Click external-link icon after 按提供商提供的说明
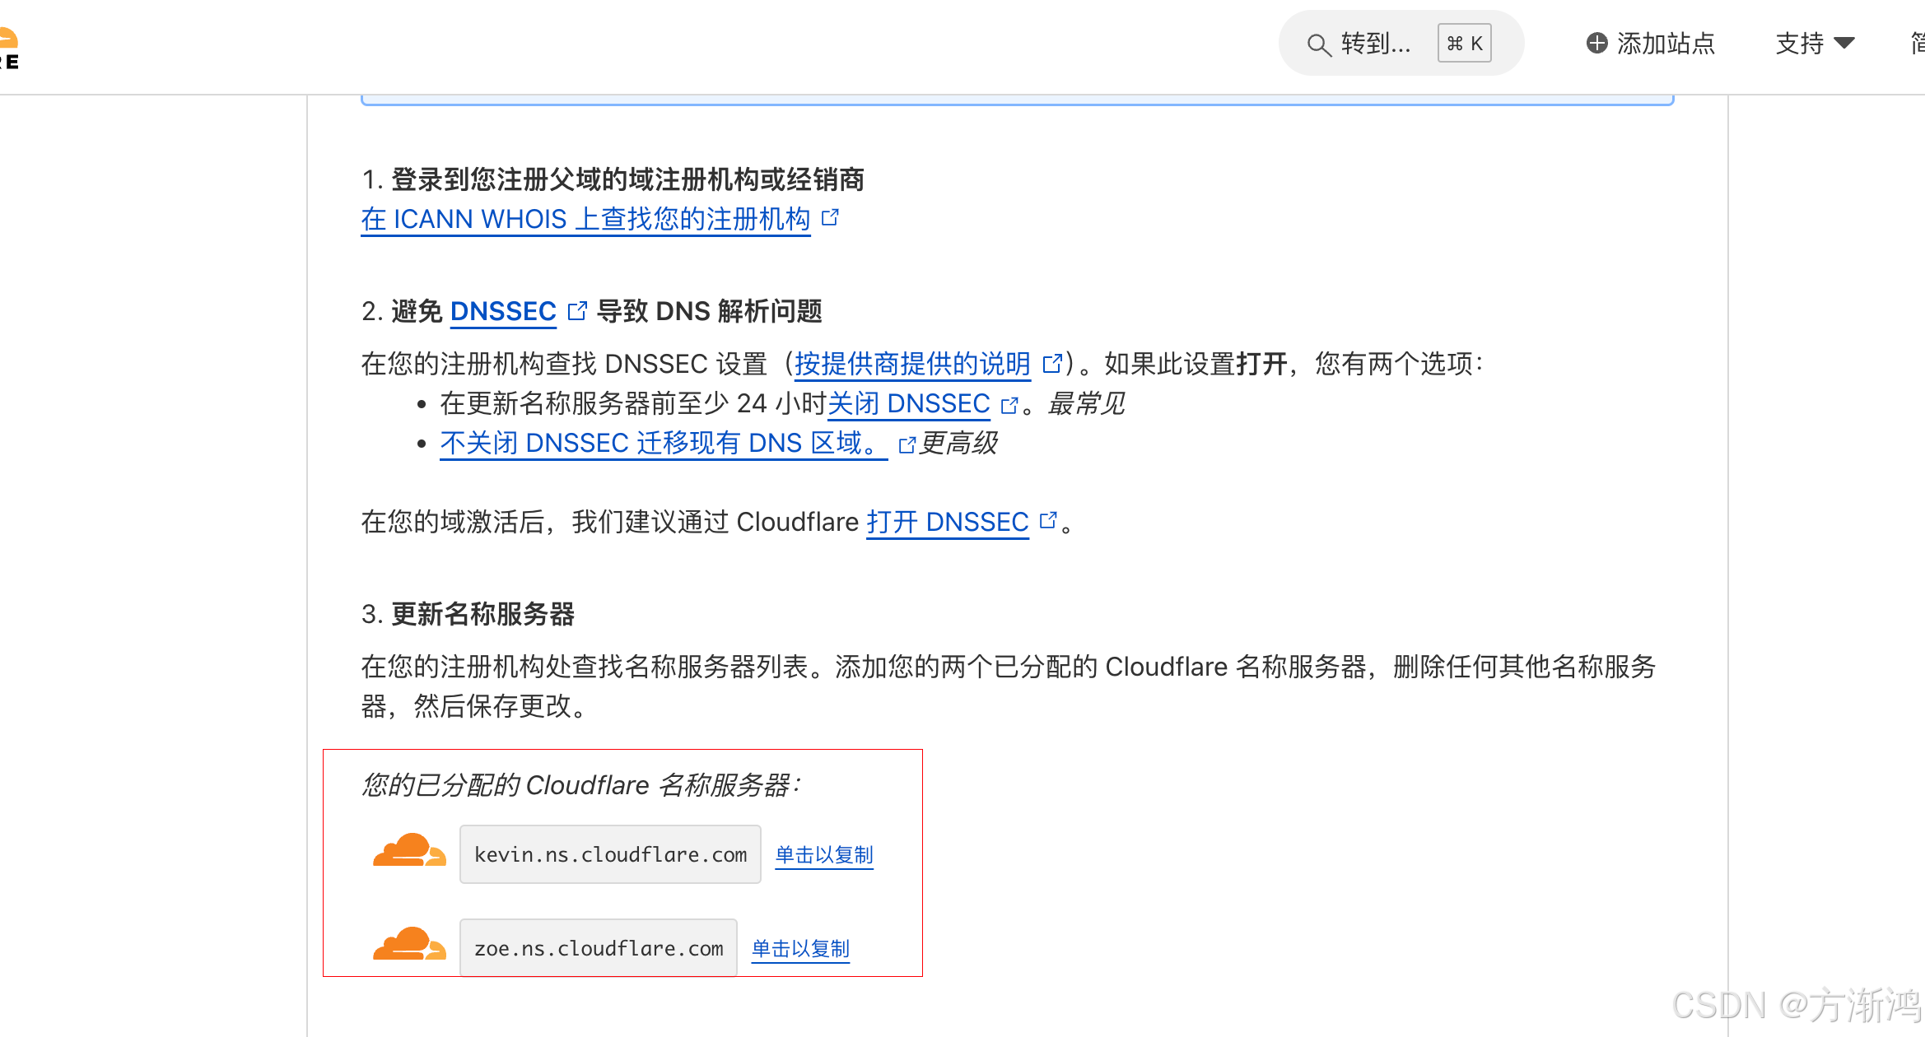The height and width of the screenshot is (1037, 1925). click(x=1051, y=363)
